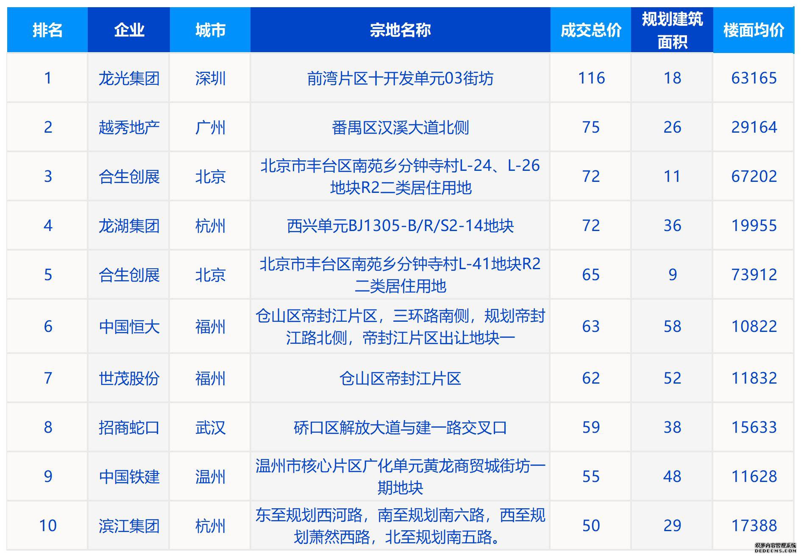
Task: Click floor price value 17388
Action: pyautogui.click(x=754, y=526)
